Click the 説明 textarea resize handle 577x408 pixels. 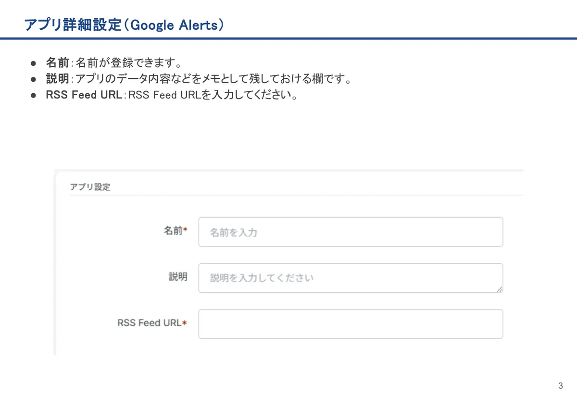point(499,289)
